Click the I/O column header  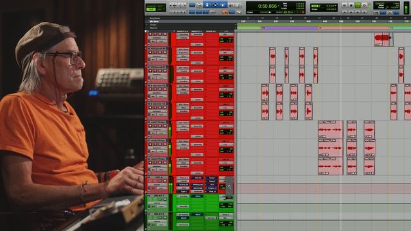(227, 31)
